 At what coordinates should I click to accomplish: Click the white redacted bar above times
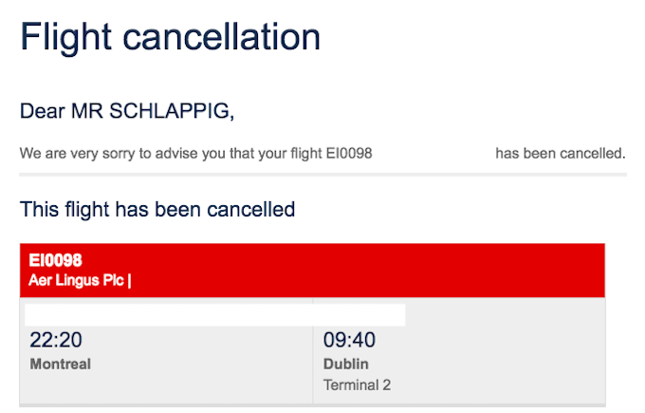point(215,315)
